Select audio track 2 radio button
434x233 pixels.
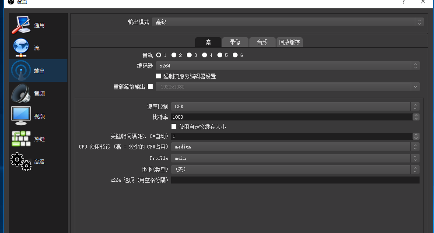(174, 55)
